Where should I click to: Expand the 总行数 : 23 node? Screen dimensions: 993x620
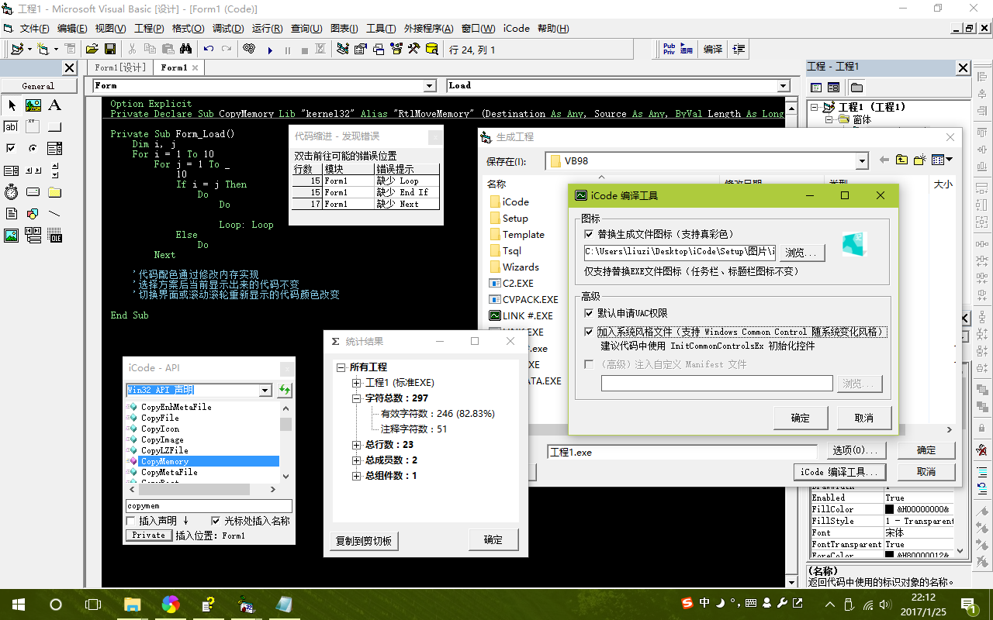tap(356, 445)
